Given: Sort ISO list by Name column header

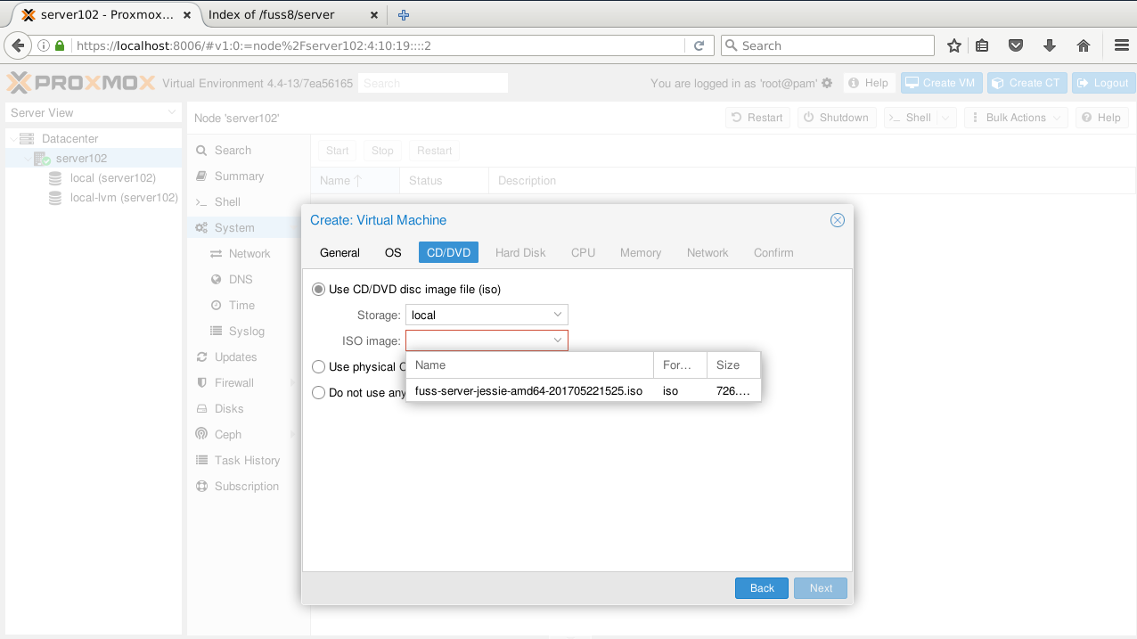Looking at the screenshot, I should (x=530, y=365).
